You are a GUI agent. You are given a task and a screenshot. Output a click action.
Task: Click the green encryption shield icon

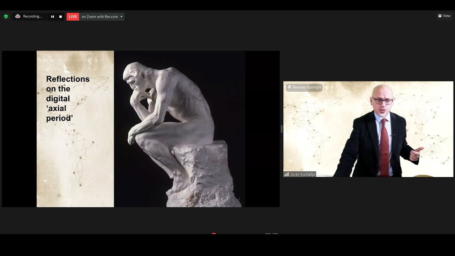(6, 16)
